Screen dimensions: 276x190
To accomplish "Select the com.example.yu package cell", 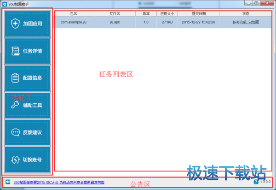I will coord(74,22).
